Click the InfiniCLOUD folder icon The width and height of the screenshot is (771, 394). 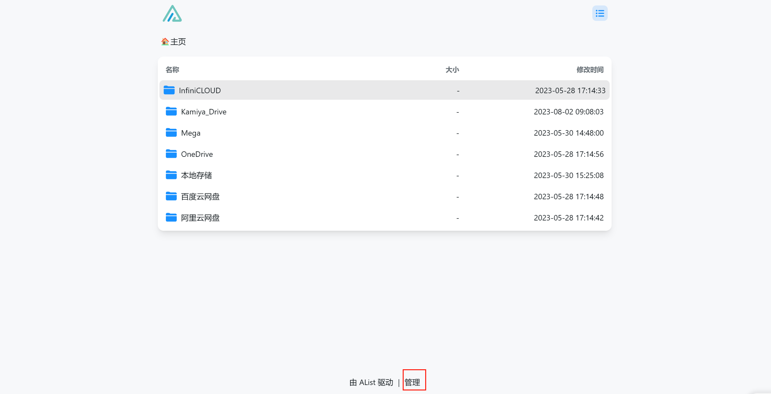[x=169, y=90]
